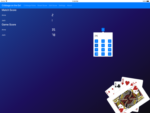Viewport: 150px width, 113px height.
Task: Tap the Match Score heading
Action: tap(9, 10)
